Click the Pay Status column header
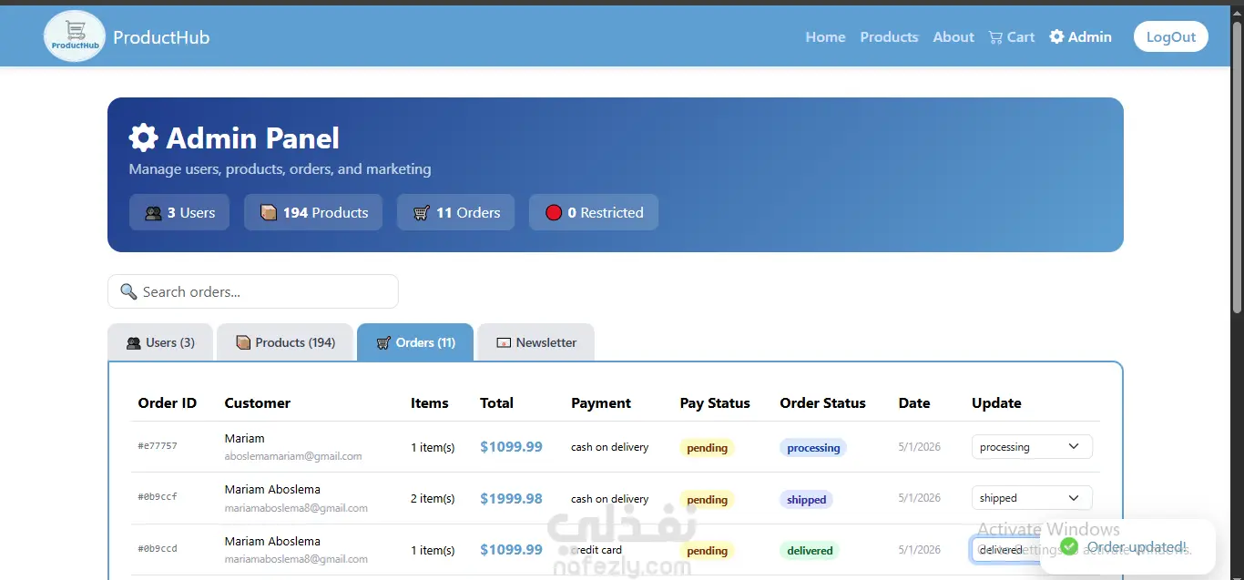Image resolution: width=1244 pixels, height=580 pixels. (x=715, y=402)
